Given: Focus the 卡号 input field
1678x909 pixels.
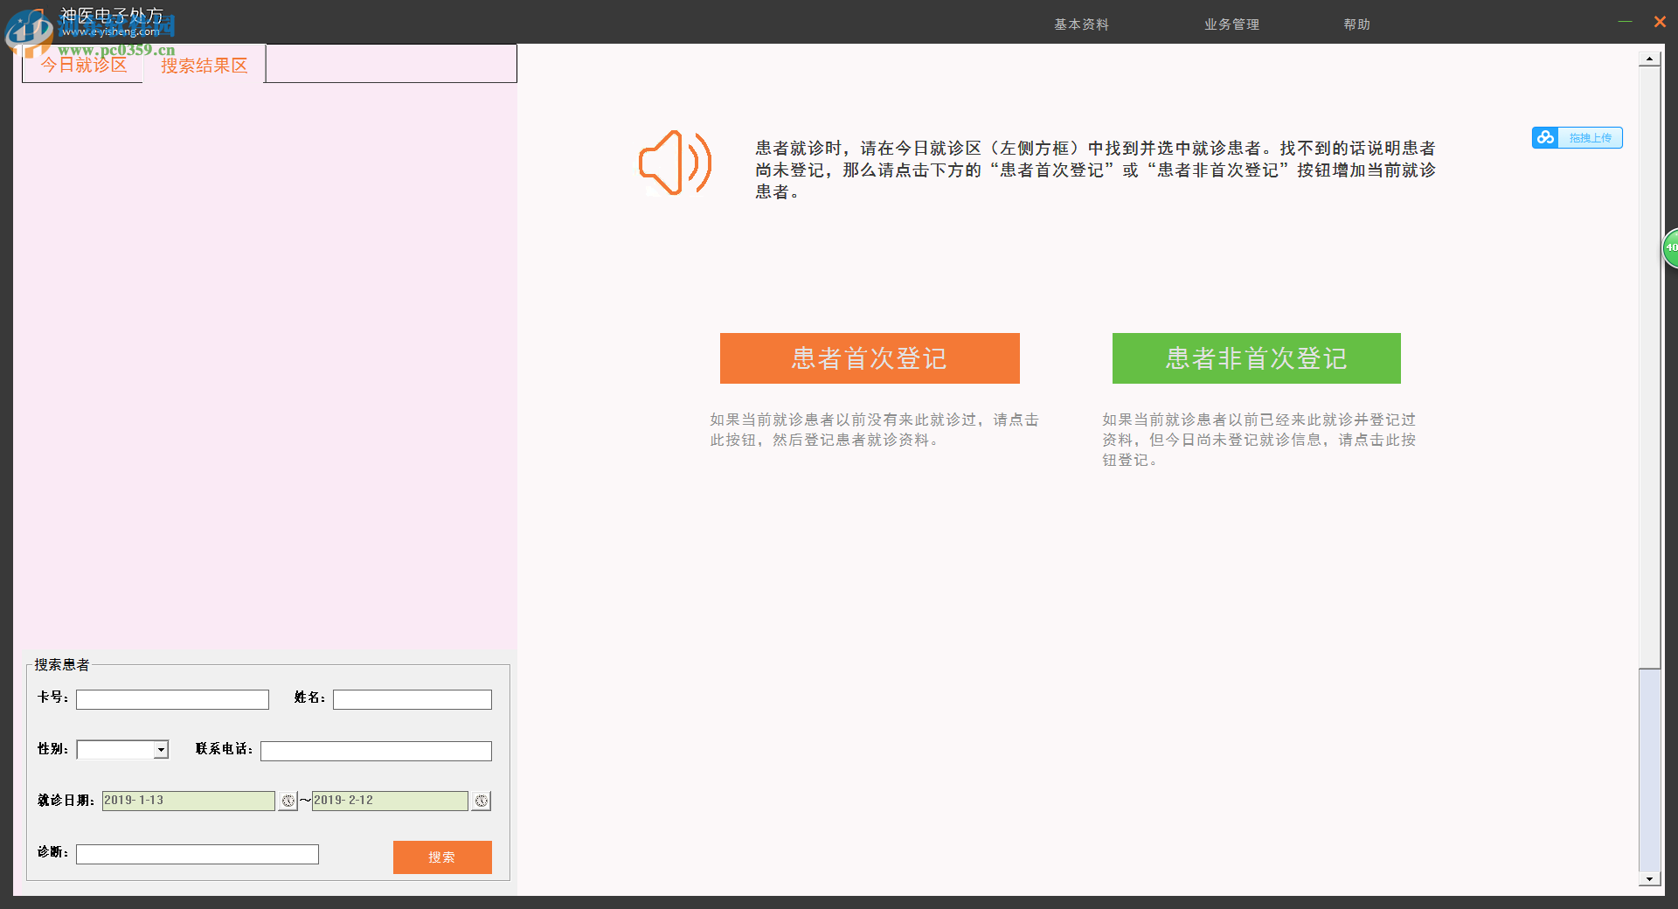Looking at the screenshot, I should tap(172, 699).
